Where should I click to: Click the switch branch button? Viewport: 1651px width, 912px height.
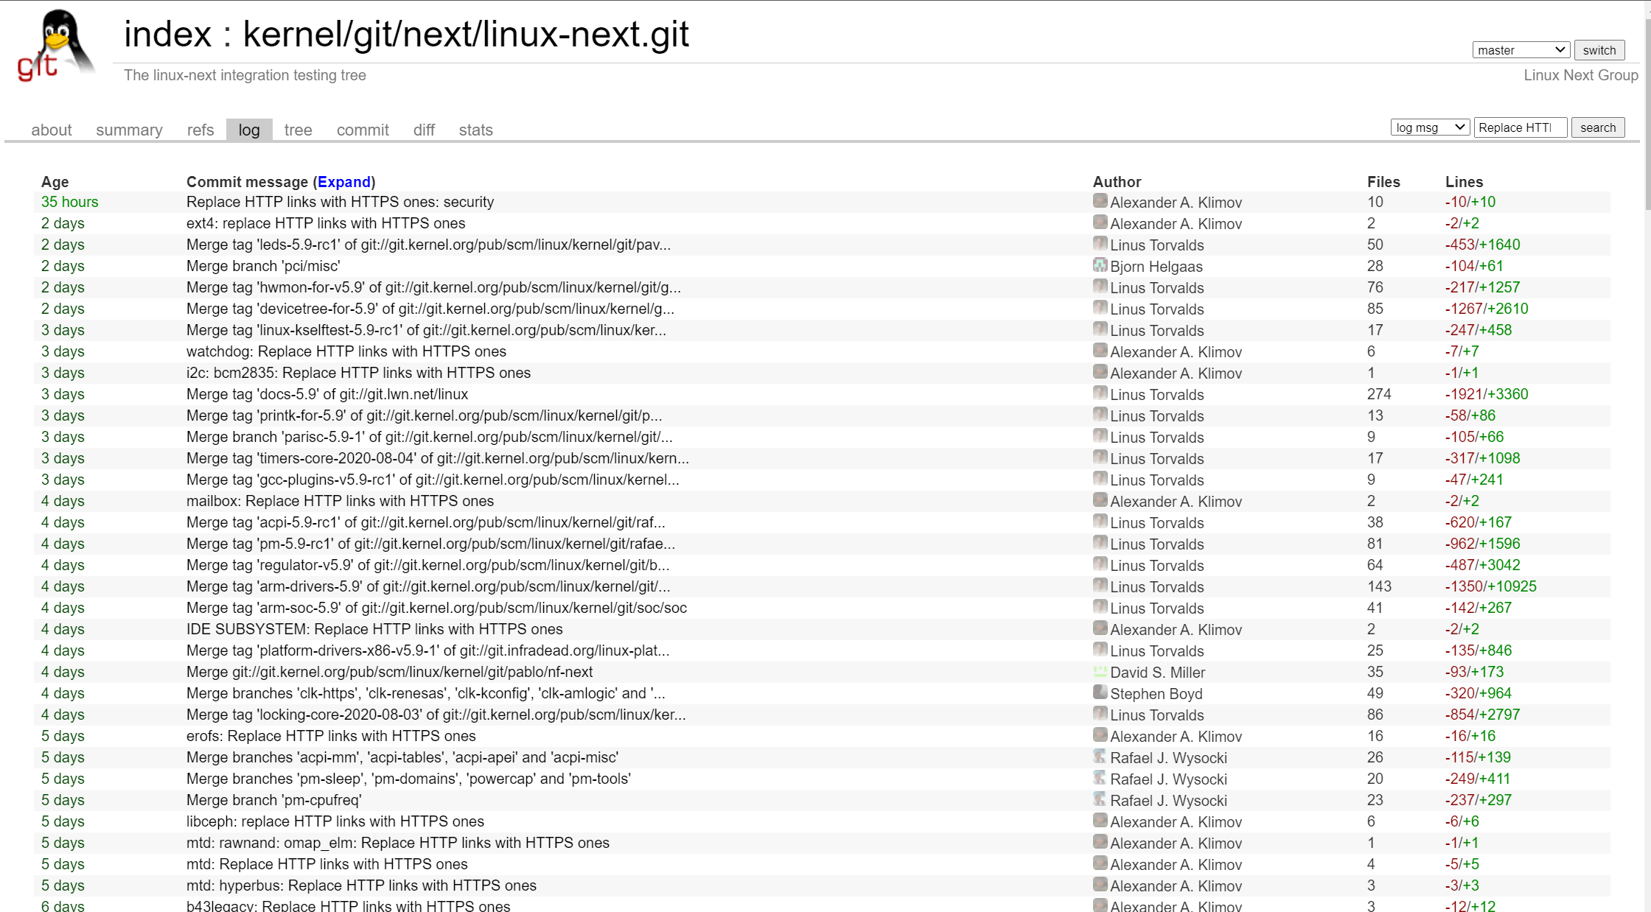tap(1599, 50)
